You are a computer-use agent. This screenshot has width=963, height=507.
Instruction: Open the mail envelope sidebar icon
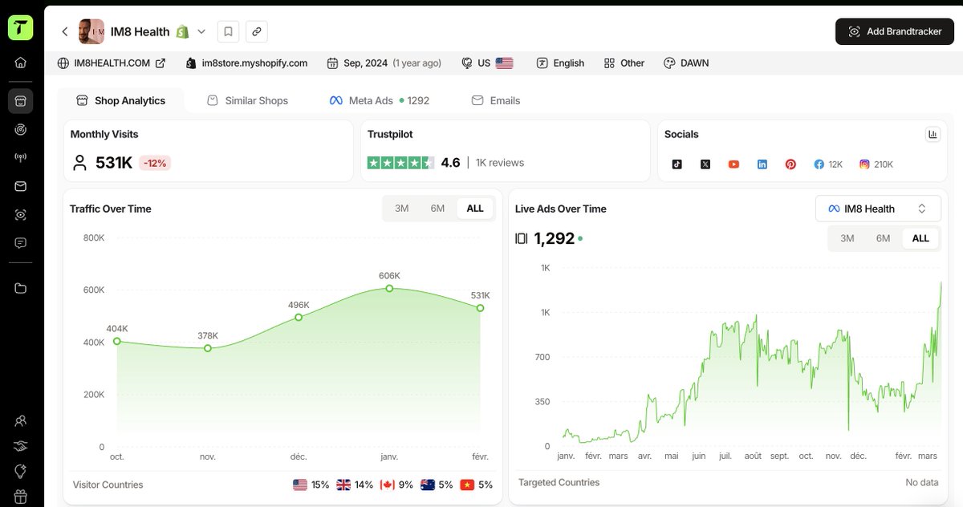coord(21,186)
